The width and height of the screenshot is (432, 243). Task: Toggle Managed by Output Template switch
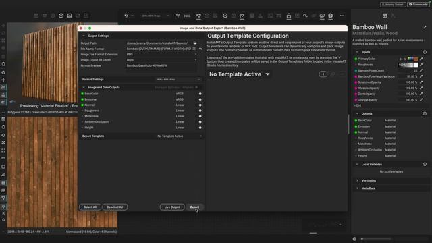pos(196,87)
